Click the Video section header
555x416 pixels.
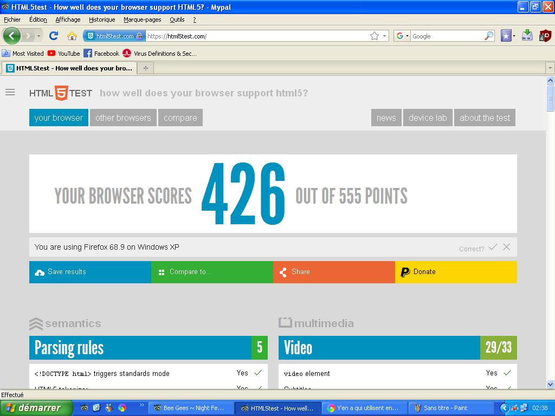pyautogui.click(x=398, y=347)
